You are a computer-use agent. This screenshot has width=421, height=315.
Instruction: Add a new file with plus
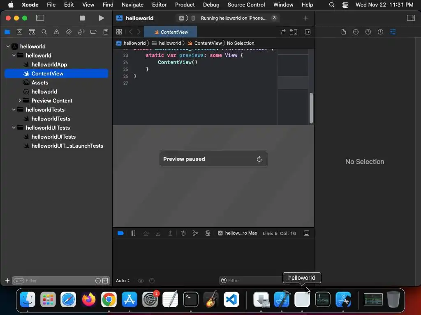click(x=7, y=281)
